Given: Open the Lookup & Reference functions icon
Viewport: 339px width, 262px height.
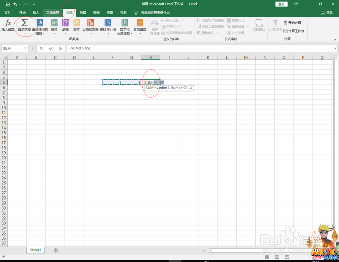Looking at the screenshot, I should tap(108, 23).
